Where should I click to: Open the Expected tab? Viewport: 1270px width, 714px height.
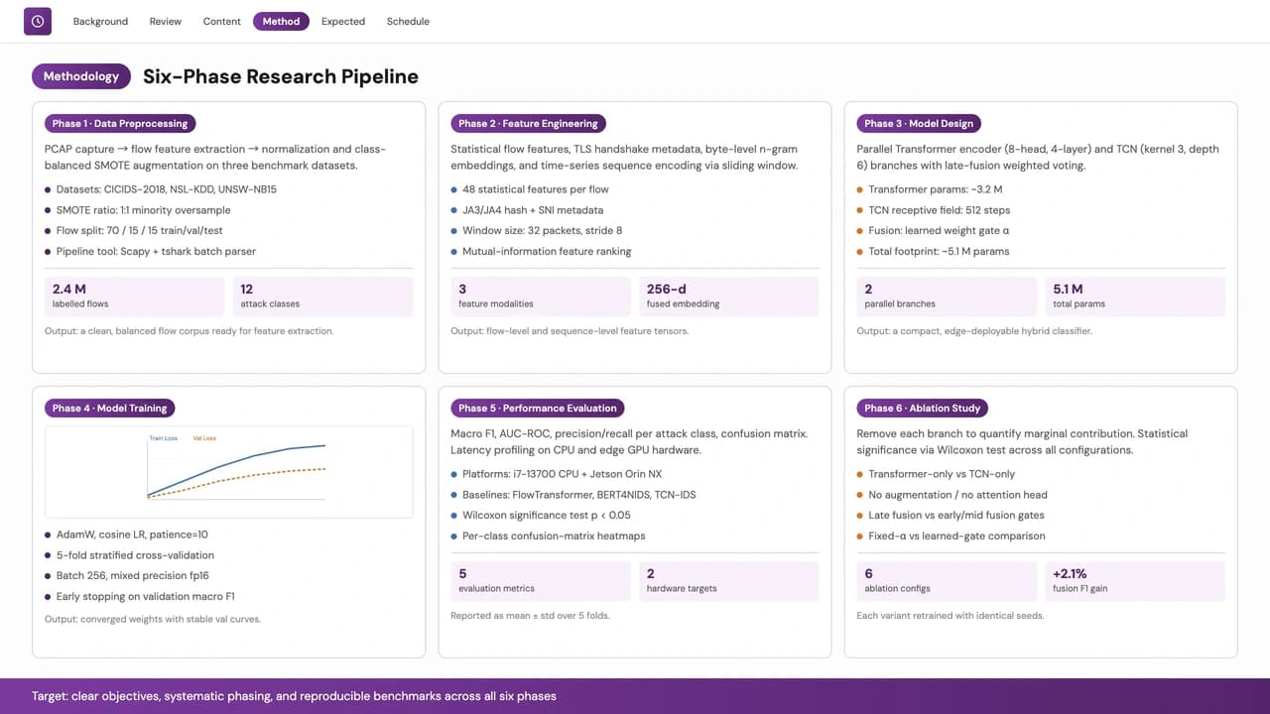tap(343, 21)
